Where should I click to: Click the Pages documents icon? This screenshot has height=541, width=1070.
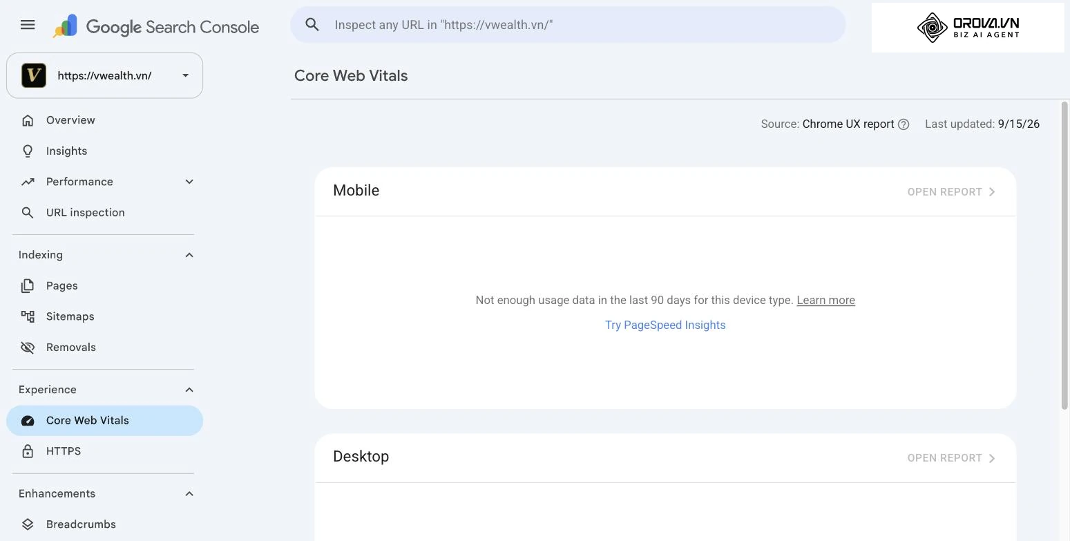28,285
